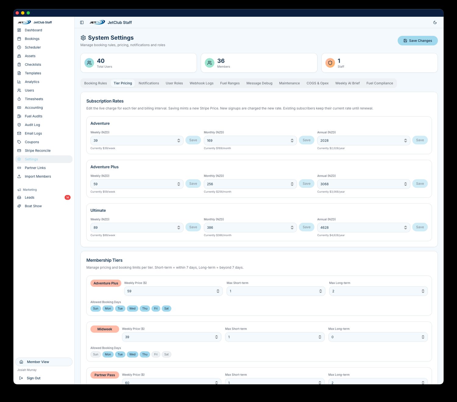
Task: Open Dashboard from the sidebar icon
Action: [x=19, y=30]
